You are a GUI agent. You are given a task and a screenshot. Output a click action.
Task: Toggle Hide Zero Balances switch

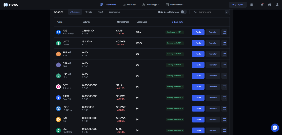point(184,12)
